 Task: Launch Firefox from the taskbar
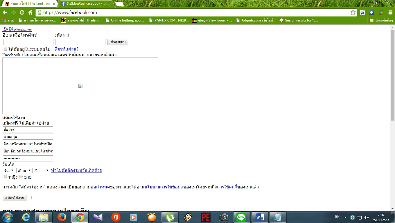[62, 217]
